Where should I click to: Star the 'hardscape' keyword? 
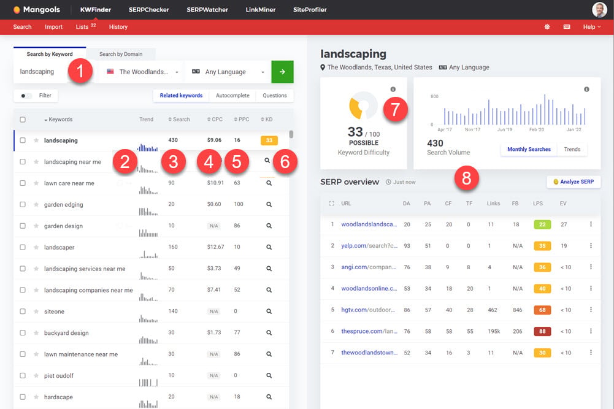[36, 397]
